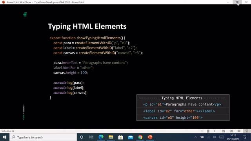Open the See all slides menu icon
The width and height of the screenshot is (251, 141).
pyautogui.click(x=208, y=131)
